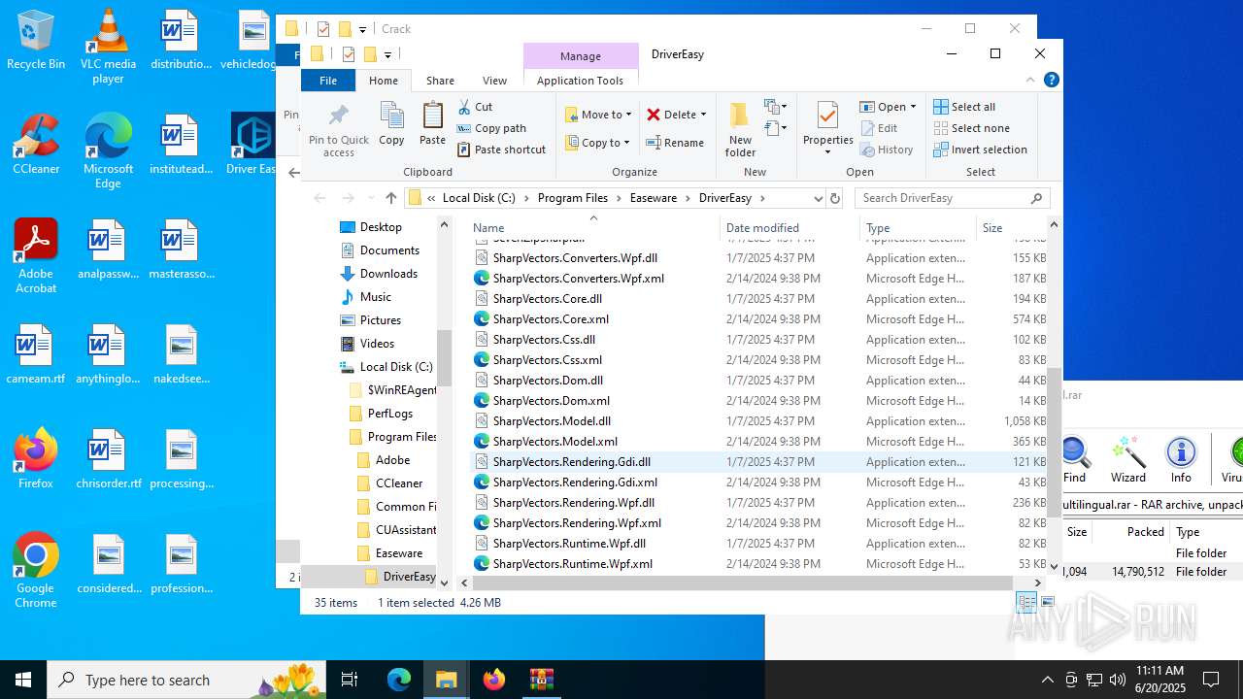Click the horizontal scrollbar of file list

point(743,583)
